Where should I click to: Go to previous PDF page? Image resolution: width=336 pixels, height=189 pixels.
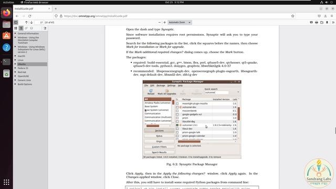coord(26,22)
